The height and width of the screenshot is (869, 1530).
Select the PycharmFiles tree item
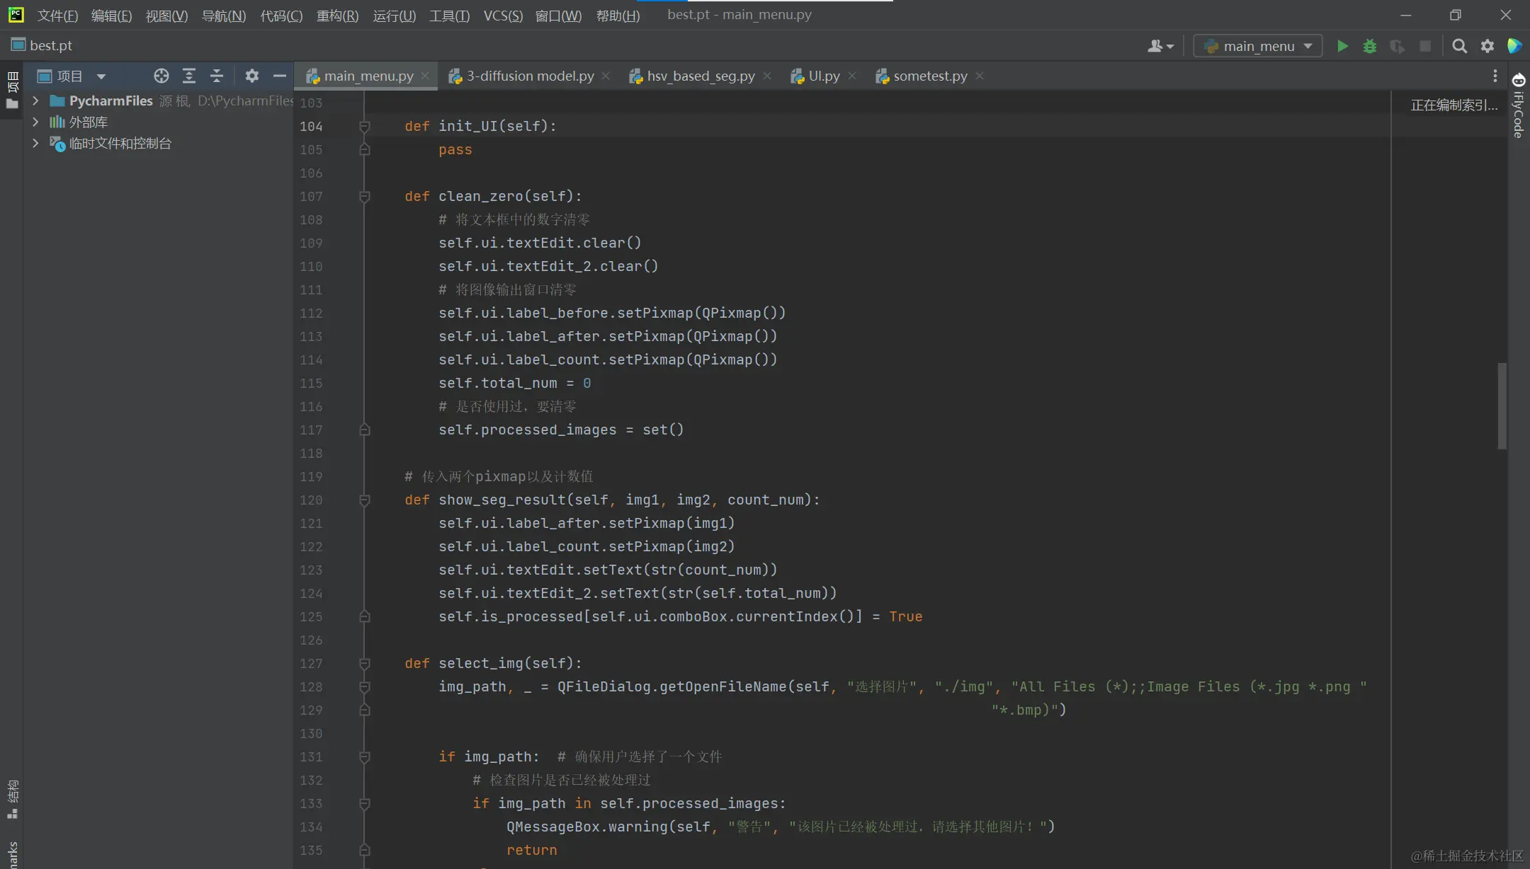pyautogui.click(x=111, y=100)
